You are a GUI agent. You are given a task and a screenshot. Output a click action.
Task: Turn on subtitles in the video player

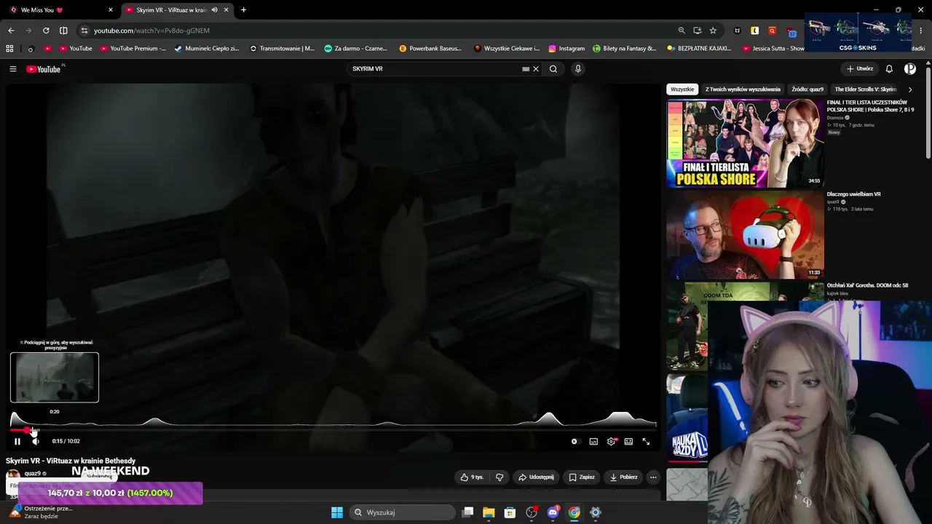point(593,441)
